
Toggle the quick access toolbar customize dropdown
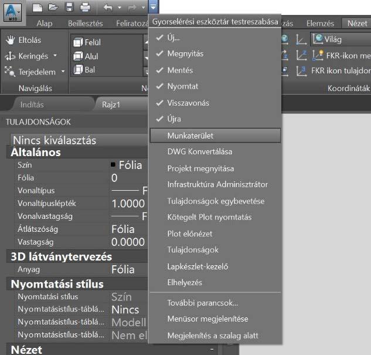pyautogui.click(x=154, y=7)
